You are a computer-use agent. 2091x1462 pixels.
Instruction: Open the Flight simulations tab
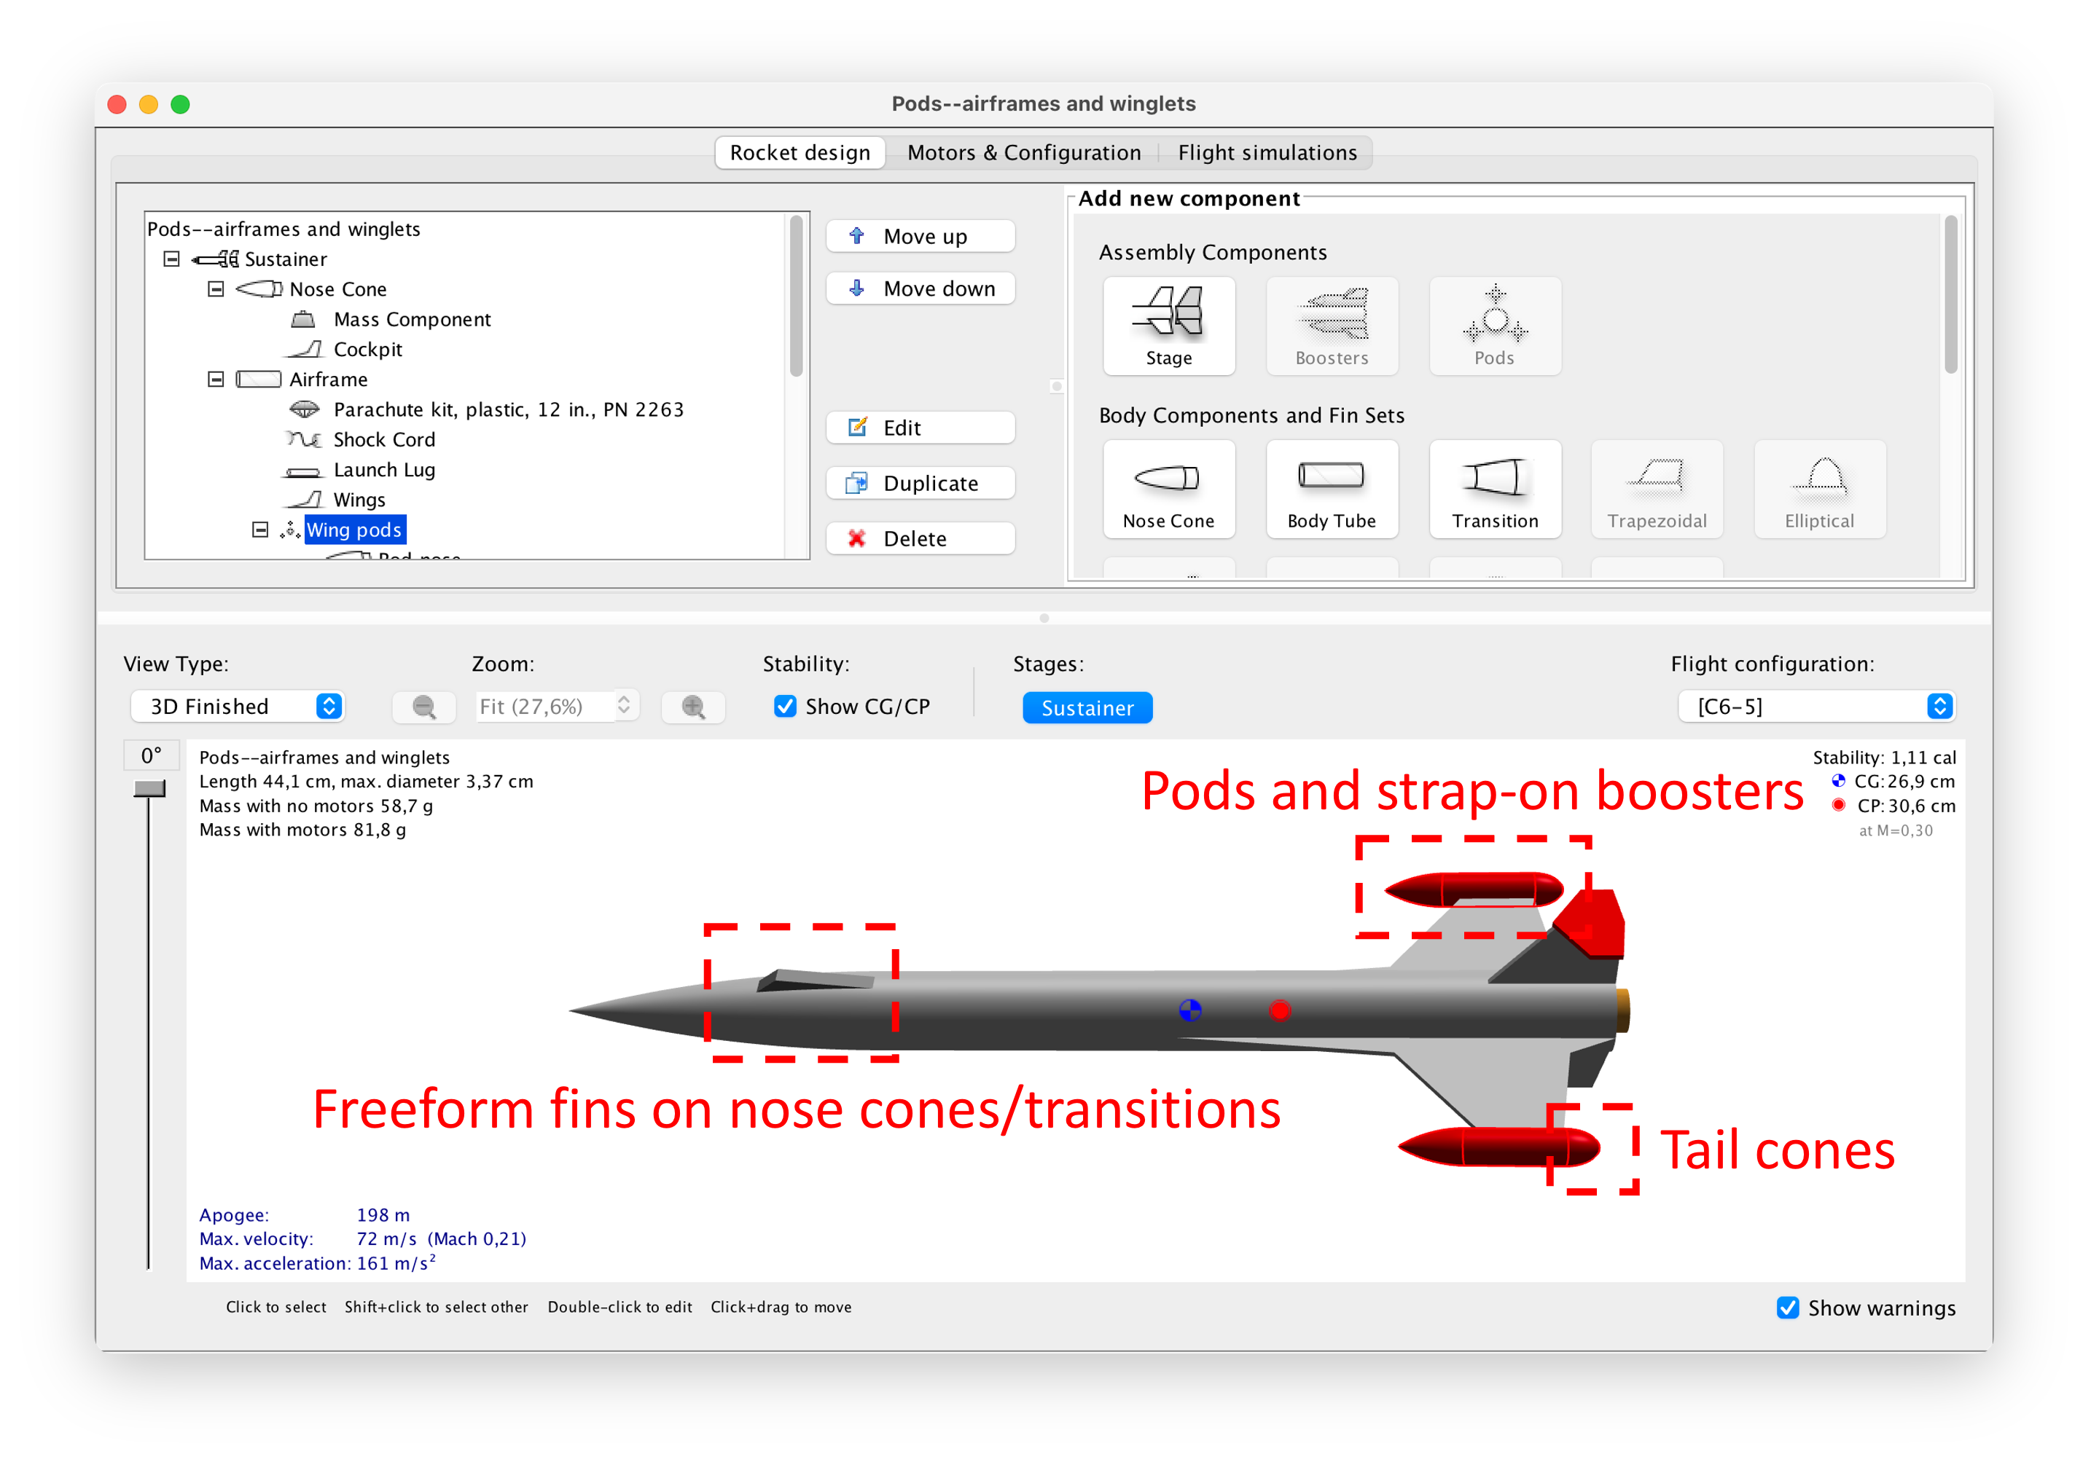pos(1267,153)
